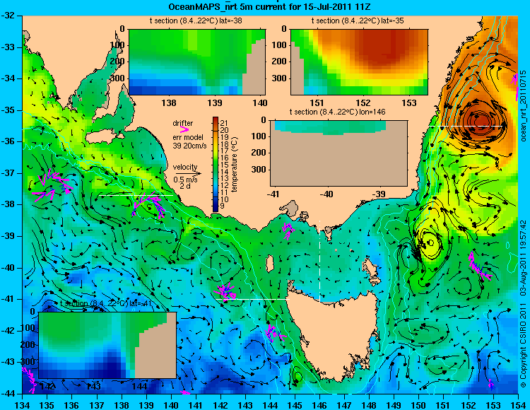Image resolution: width=530 pixels, height=410 pixels.
Task: Click the temperature colour bar scale
Action: tap(216, 164)
